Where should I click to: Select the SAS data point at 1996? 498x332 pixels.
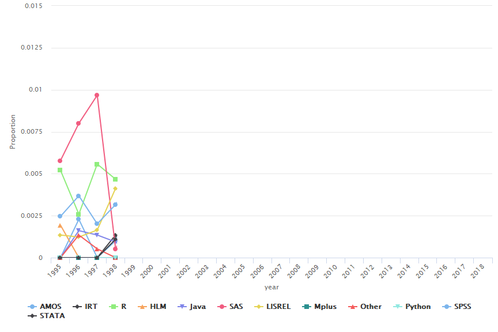coord(78,123)
